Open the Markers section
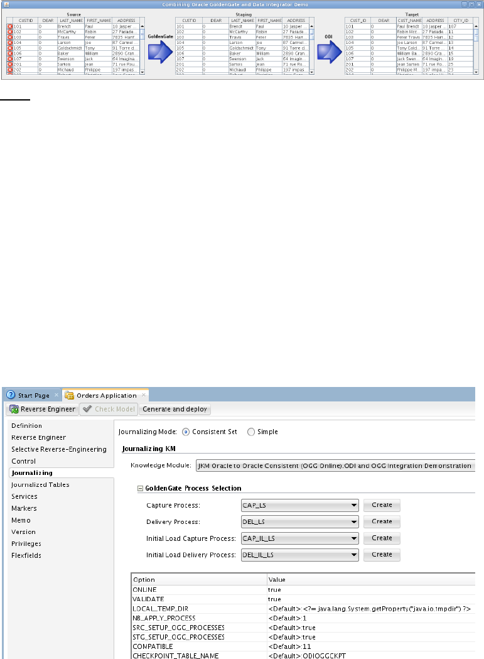484x659 pixels. [24, 508]
